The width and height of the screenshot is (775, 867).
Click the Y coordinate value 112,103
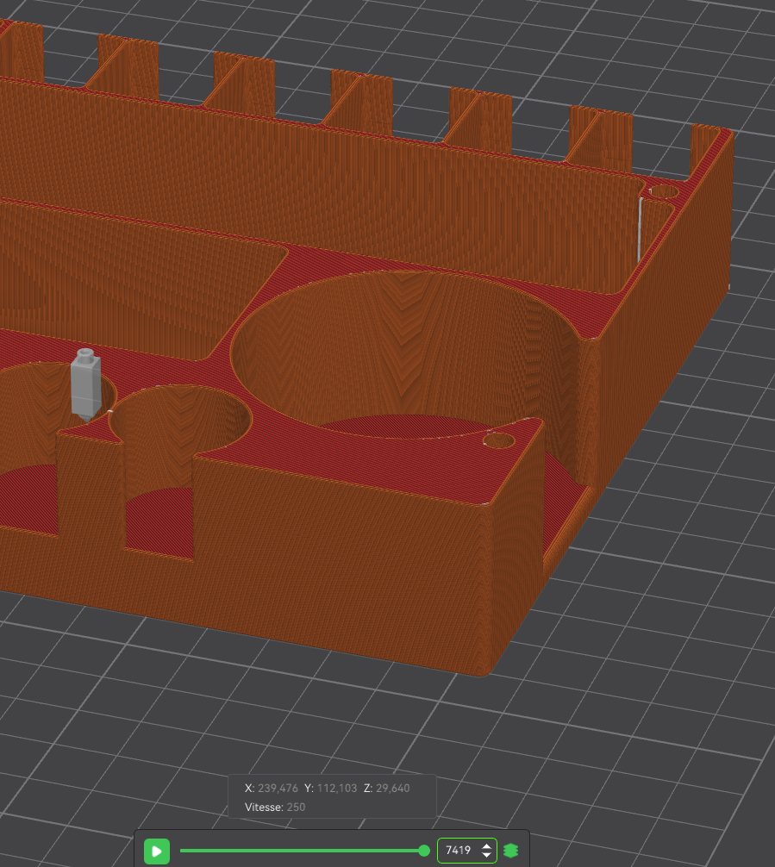(337, 788)
